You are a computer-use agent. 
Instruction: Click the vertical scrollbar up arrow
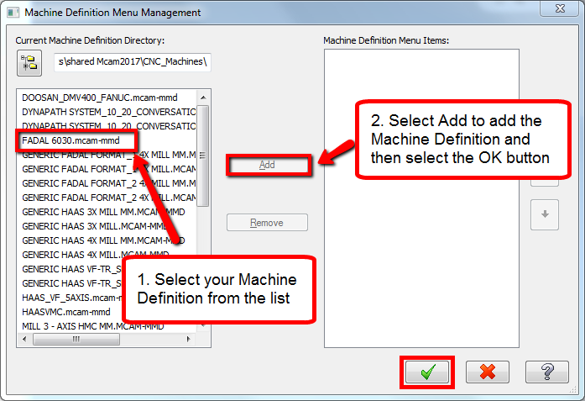pyautogui.click(x=203, y=98)
